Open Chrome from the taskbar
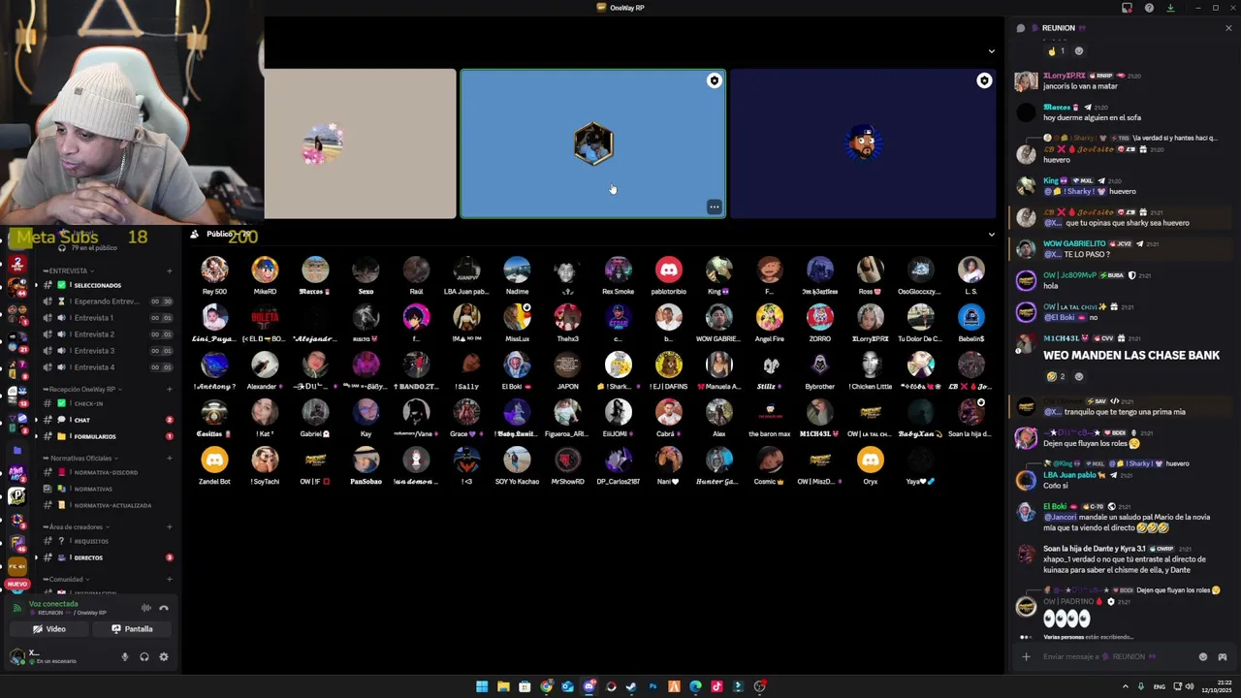The width and height of the screenshot is (1241, 698). point(546,686)
